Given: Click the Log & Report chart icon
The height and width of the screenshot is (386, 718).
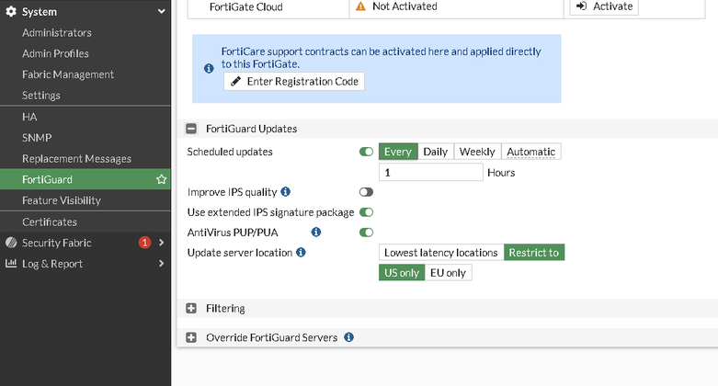Looking at the screenshot, I should click(12, 264).
